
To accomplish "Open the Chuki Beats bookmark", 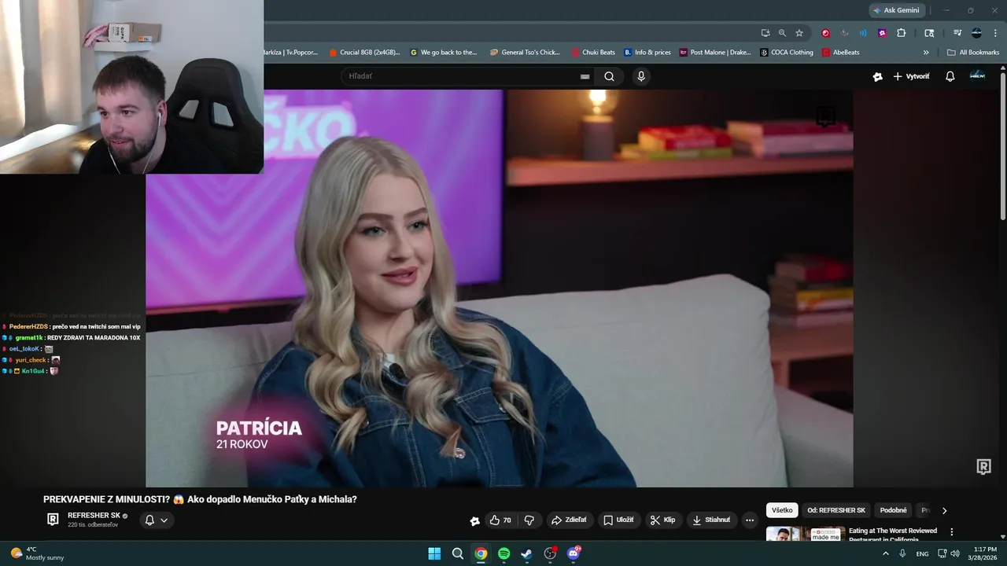I will 593,53.
